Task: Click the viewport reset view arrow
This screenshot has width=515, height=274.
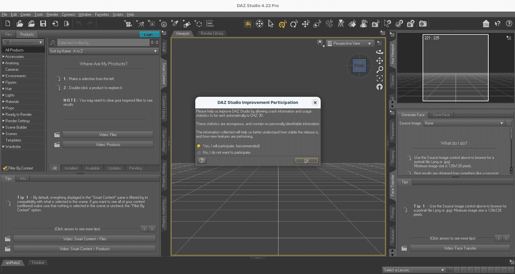Action: pos(380,87)
